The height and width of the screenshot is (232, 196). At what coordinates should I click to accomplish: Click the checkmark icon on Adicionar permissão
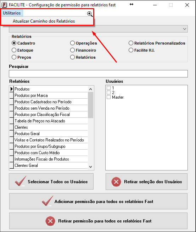(x=47, y=201)
